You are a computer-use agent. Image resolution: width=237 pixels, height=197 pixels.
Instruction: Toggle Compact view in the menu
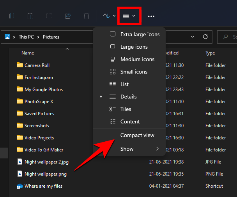[137, 135]
